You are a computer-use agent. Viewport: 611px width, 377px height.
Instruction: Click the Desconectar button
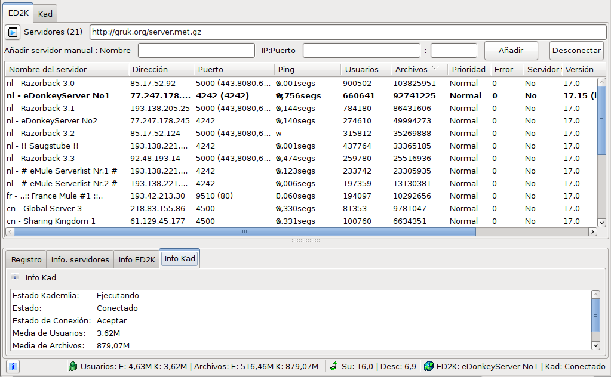click(576, 51)
